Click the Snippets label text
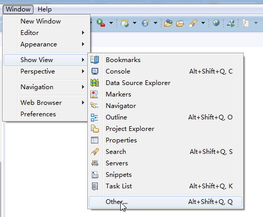263x217 pixels. coord(119,175)
